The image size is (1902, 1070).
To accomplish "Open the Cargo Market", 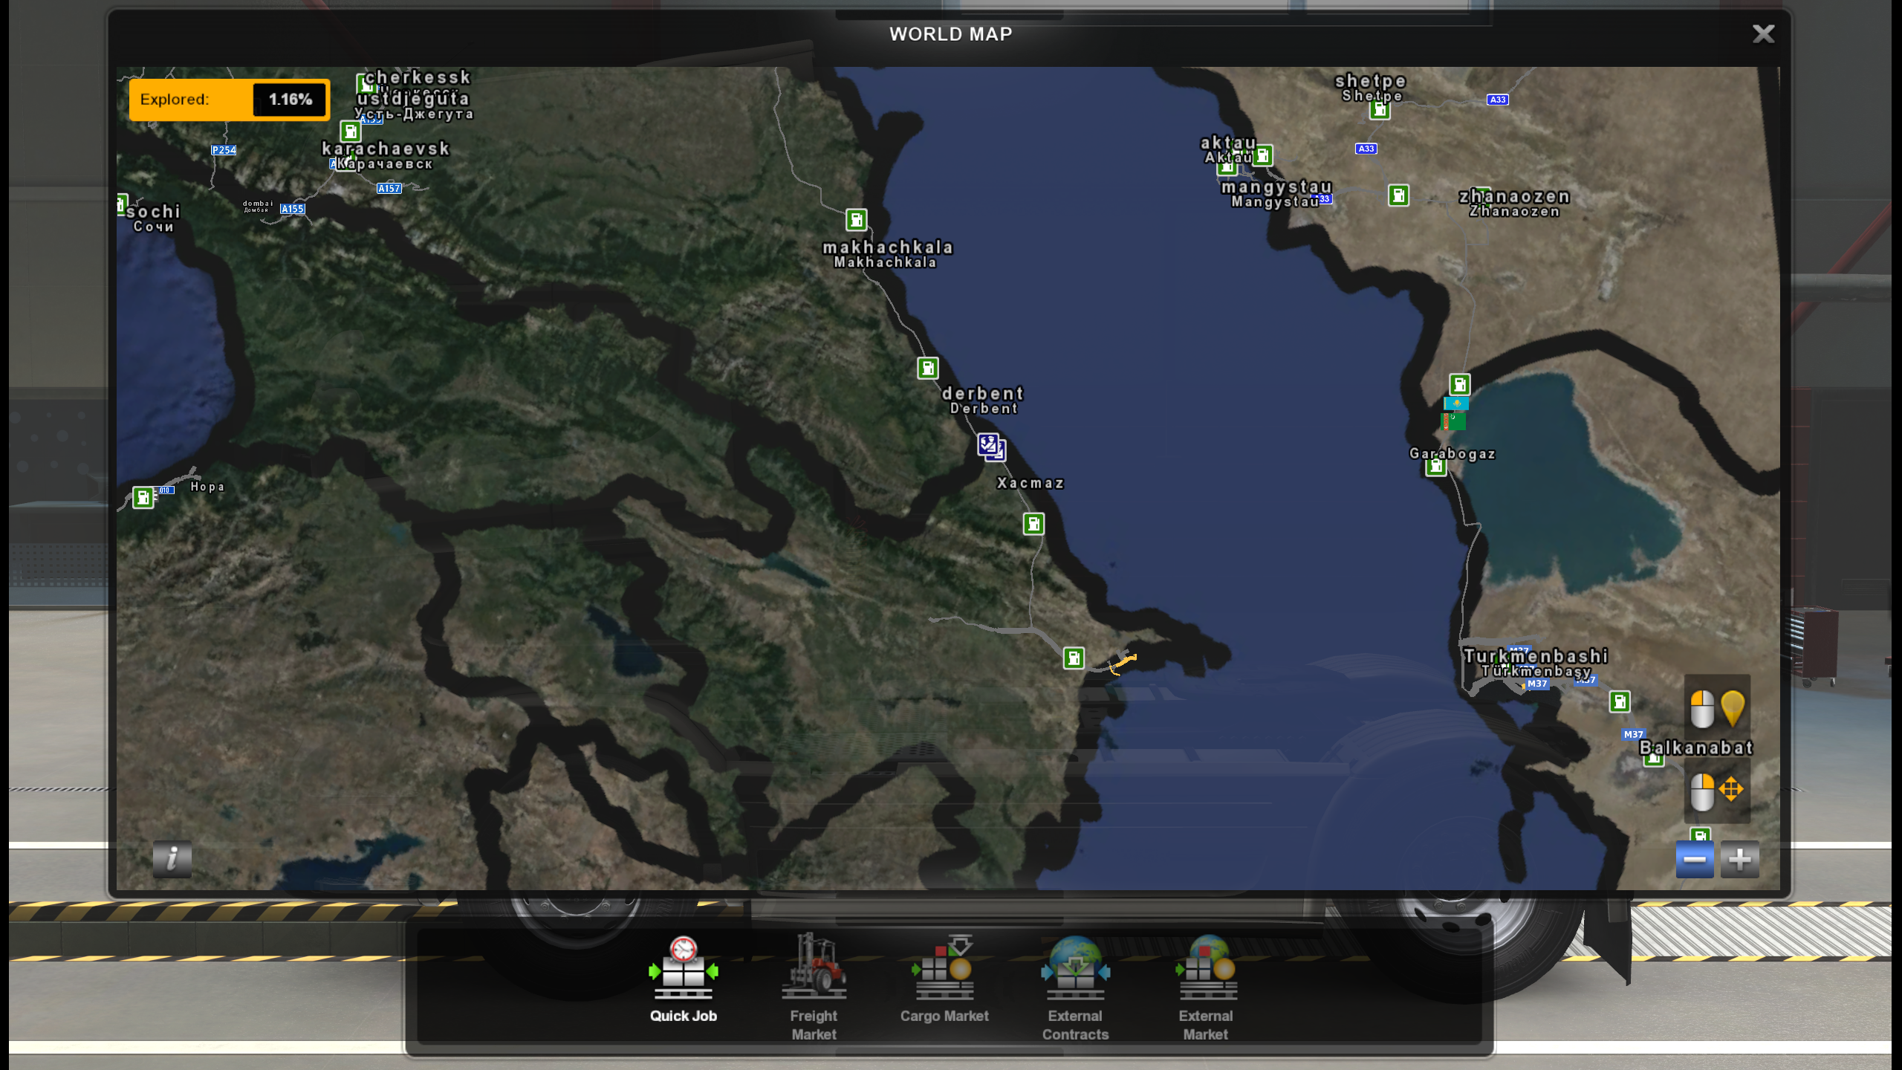I will pos(944,979).
